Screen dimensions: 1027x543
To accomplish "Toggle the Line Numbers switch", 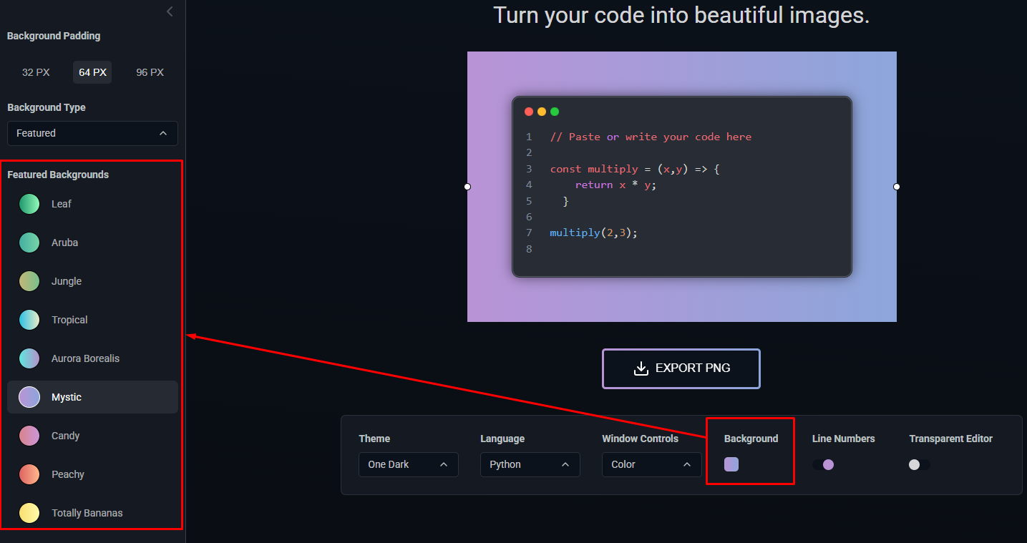I will point(823,464).
